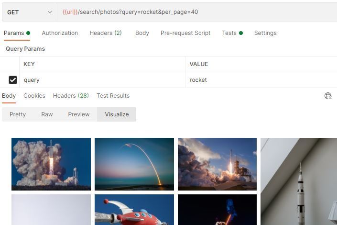The image size is (337, 225).
Task: Switch to Pretty view
Action: (x=18, y=114)
